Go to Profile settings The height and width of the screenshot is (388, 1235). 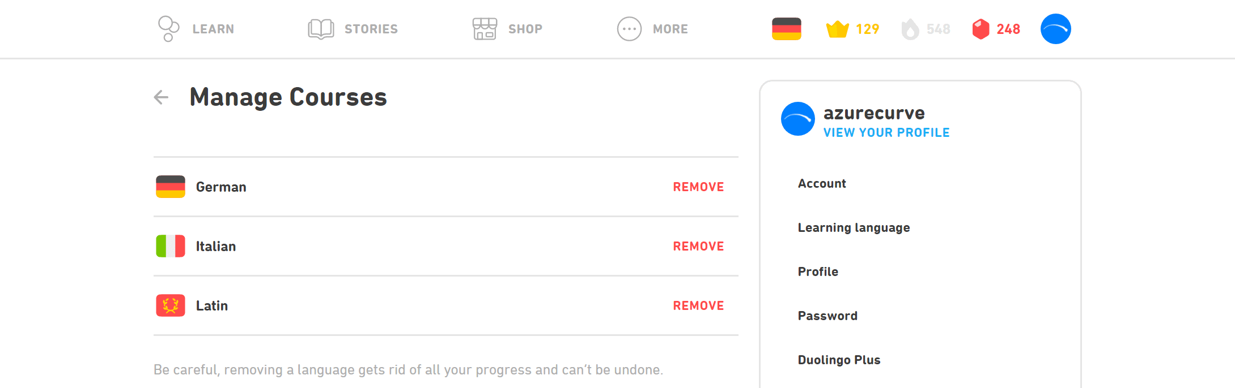point(818,272)
